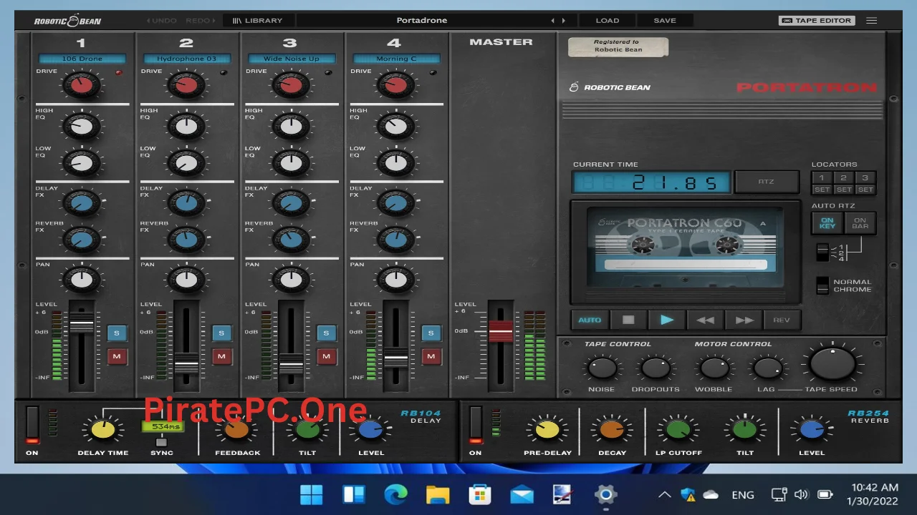Toggle the 1-2-4 bar switch
This screenshot has width=917, height=515.
(822, 252)
